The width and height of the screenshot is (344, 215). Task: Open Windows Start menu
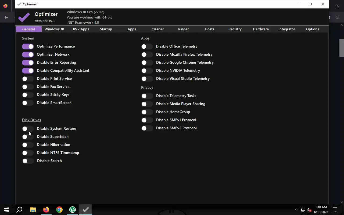[x=6, y=210]
